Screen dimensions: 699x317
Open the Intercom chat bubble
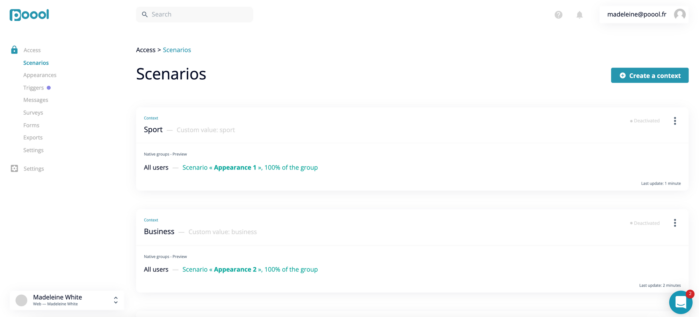[x=681, y=302]
